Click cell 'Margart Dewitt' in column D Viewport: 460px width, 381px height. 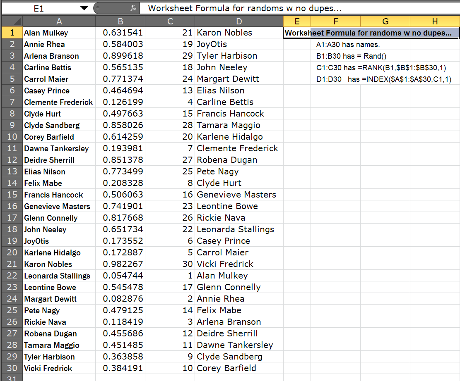pyautogui.click(x=239, y=79)
